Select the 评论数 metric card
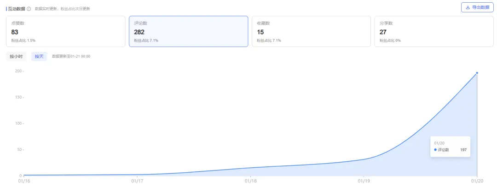Image resolution: width=497 pixels, height=192 pixels. (x=188, y=32)
